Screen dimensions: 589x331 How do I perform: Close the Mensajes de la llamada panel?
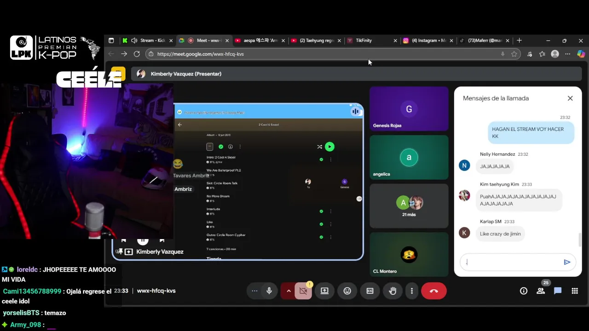pos(570,98)
